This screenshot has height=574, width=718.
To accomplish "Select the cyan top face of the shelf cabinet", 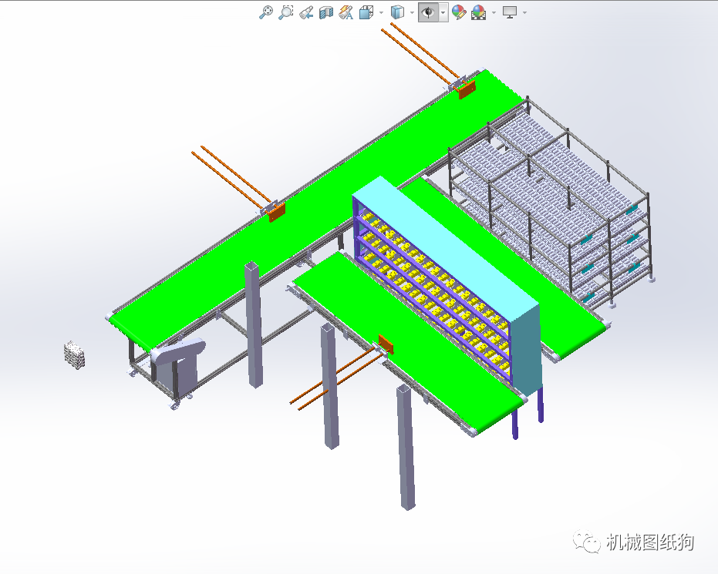I will click(x=447, y=247).
